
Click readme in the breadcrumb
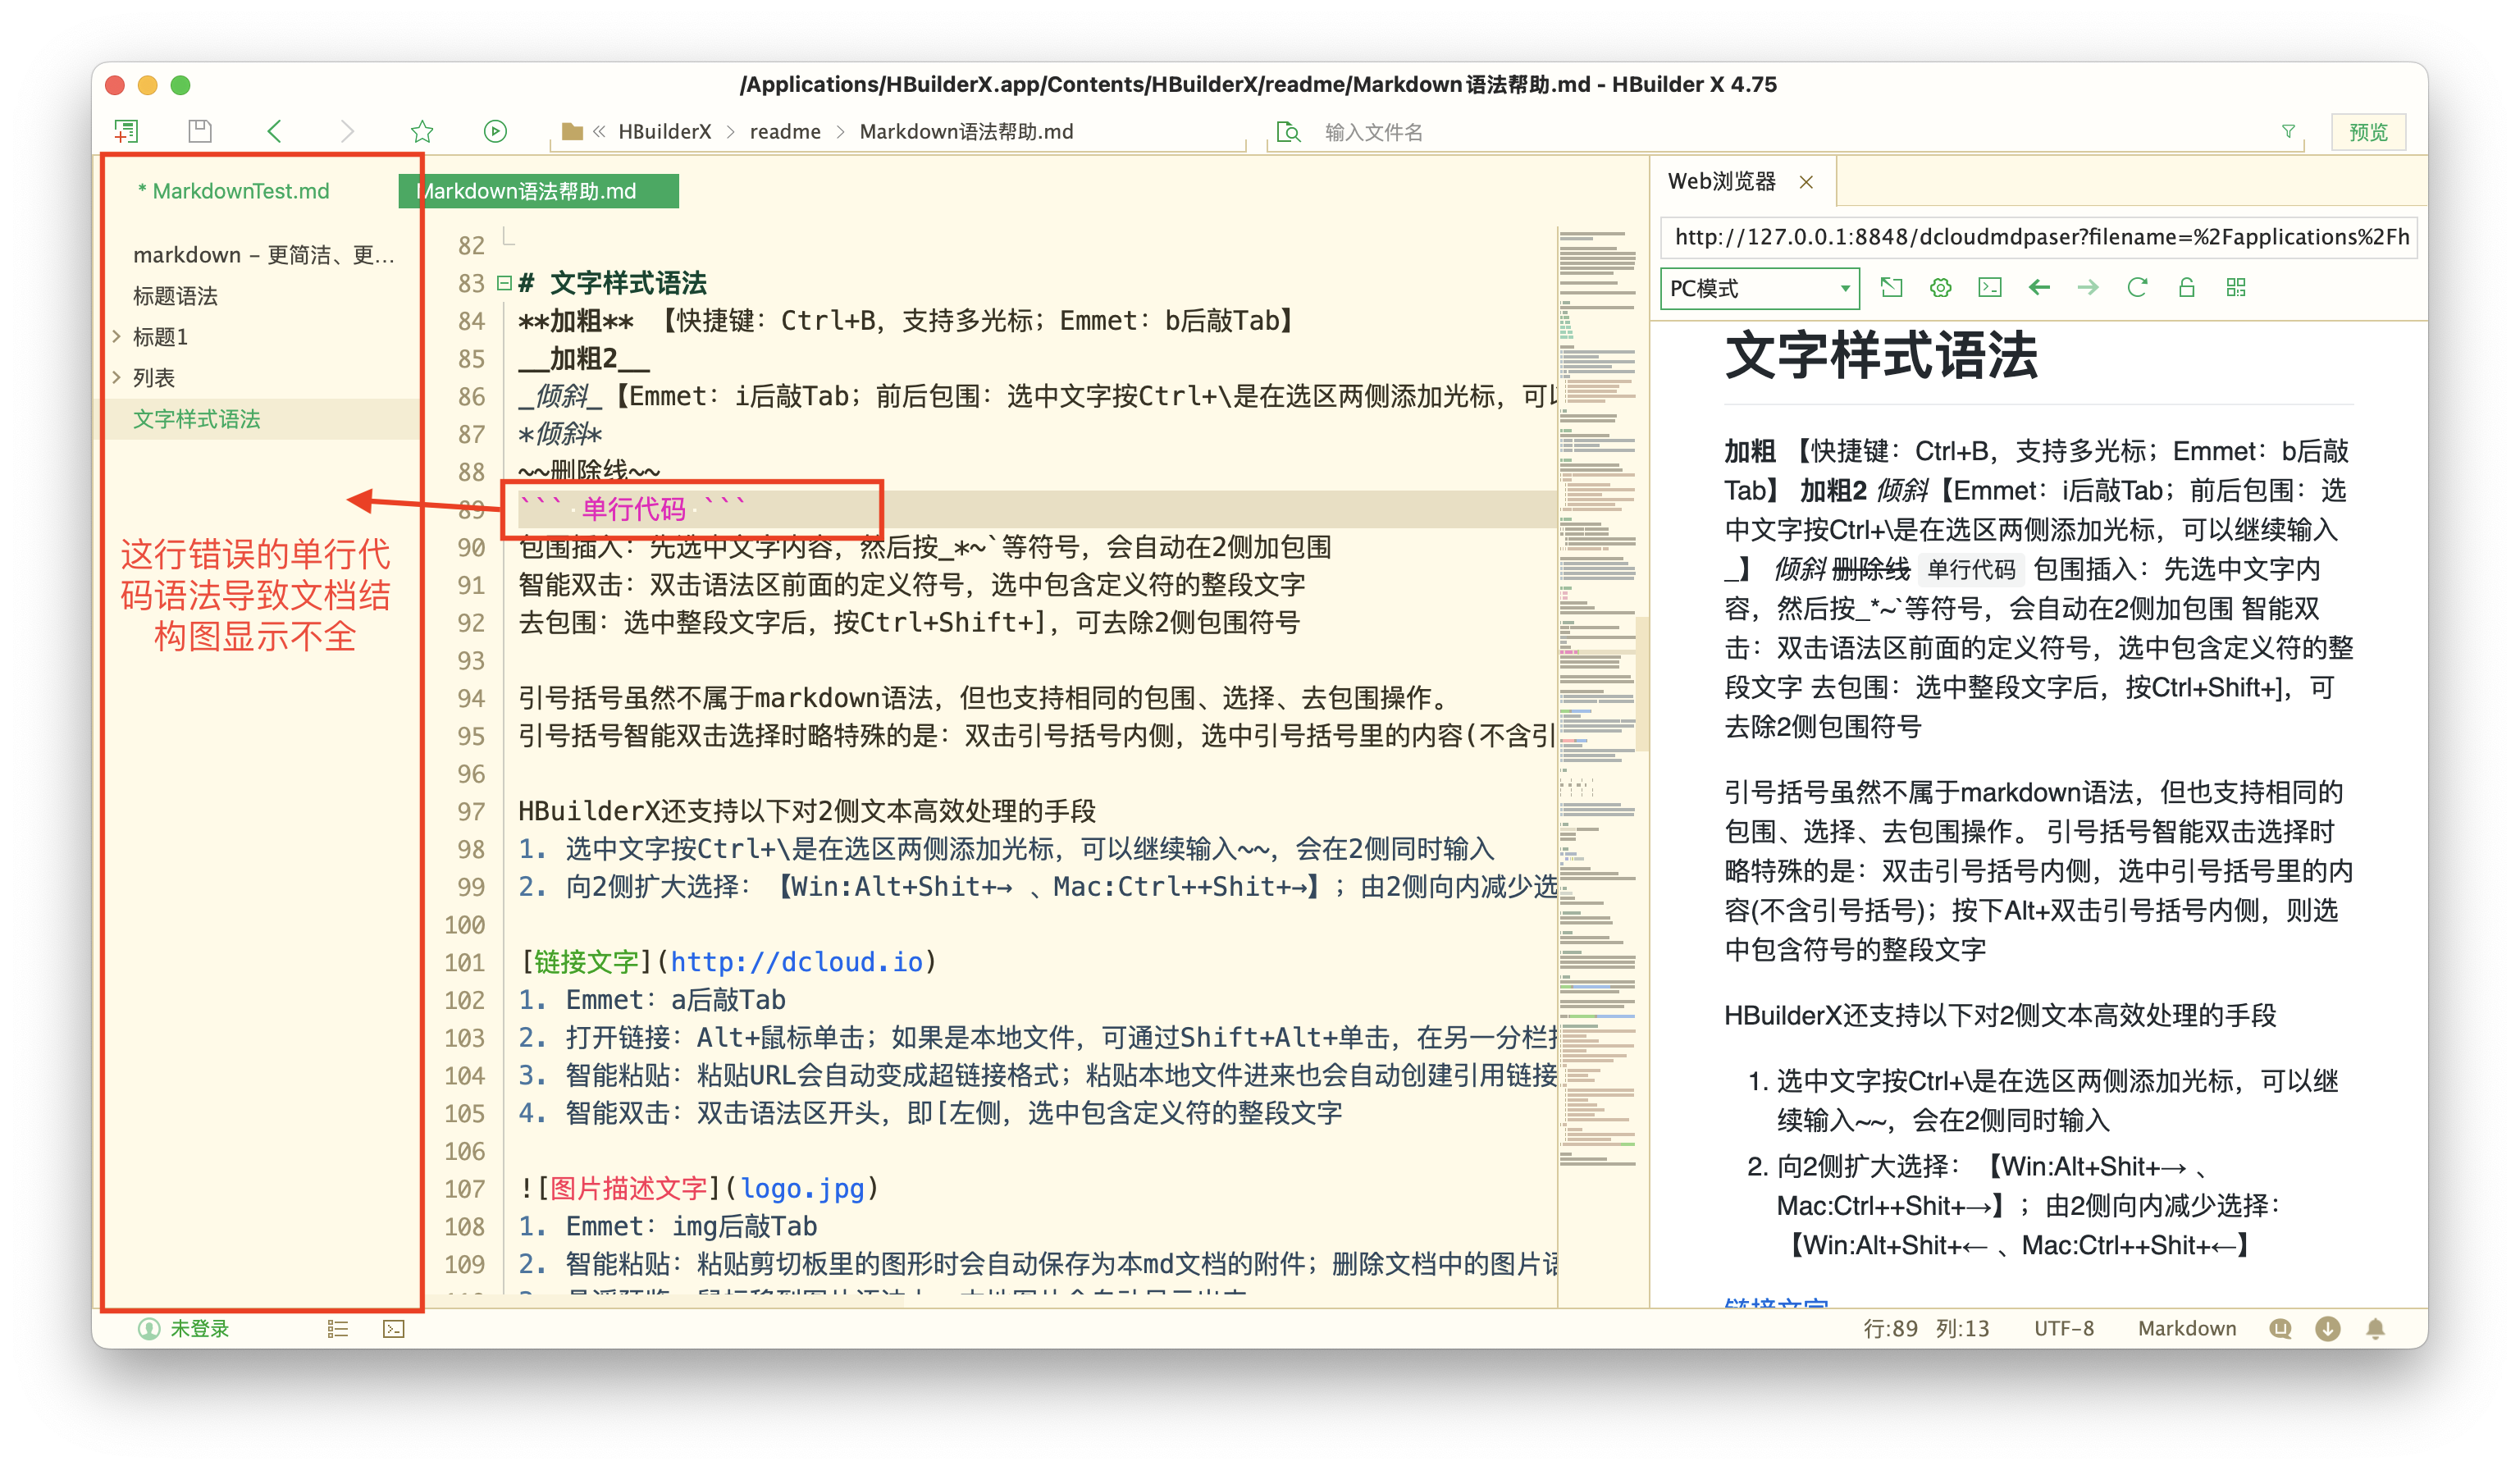click(785, 131)
